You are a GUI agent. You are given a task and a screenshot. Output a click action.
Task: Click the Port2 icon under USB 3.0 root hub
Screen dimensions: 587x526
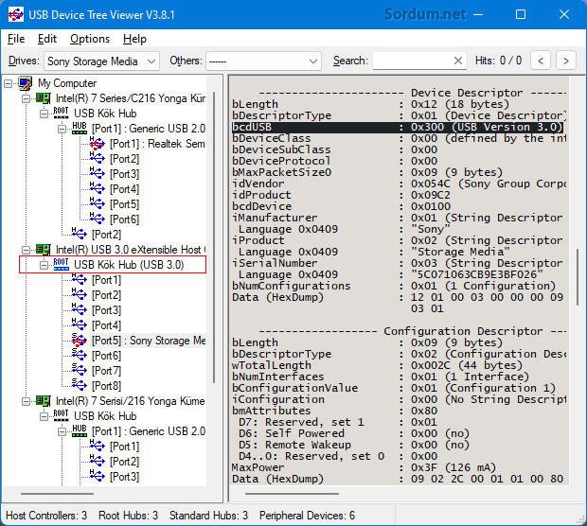(x=80, y=295)
